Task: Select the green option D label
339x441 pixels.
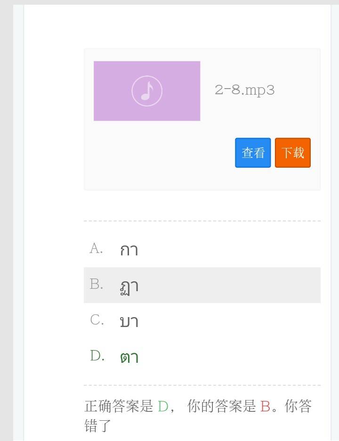Action: (x=97, y=356)
